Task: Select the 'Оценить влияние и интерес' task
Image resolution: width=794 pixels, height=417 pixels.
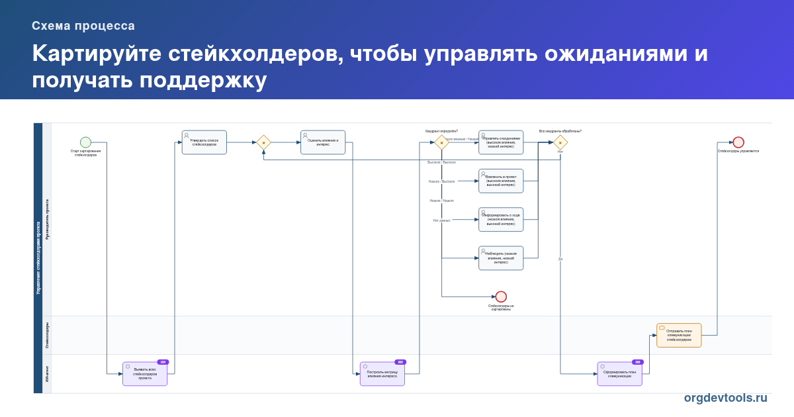Action: (323, 142)
